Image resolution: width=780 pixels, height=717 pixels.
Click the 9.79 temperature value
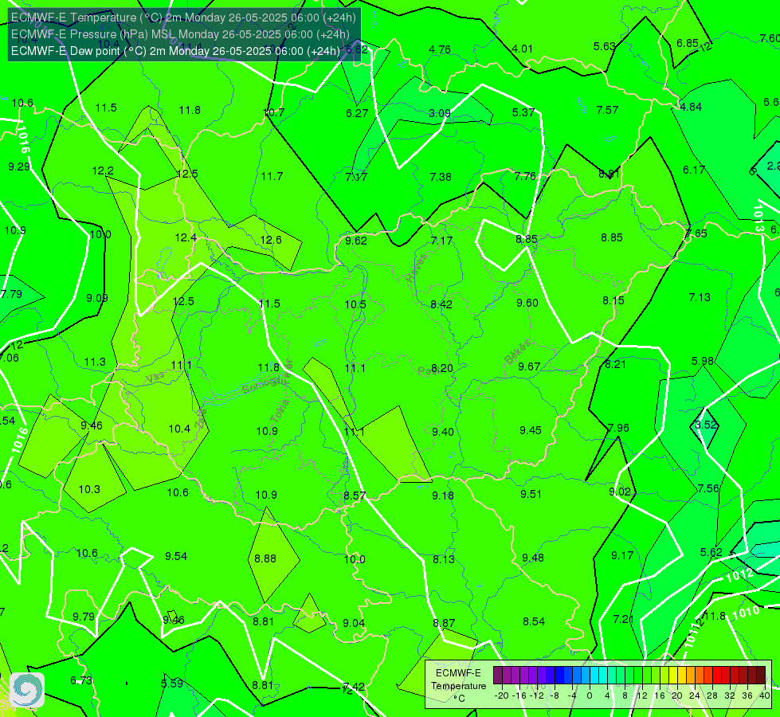click(x=84, y=617)
